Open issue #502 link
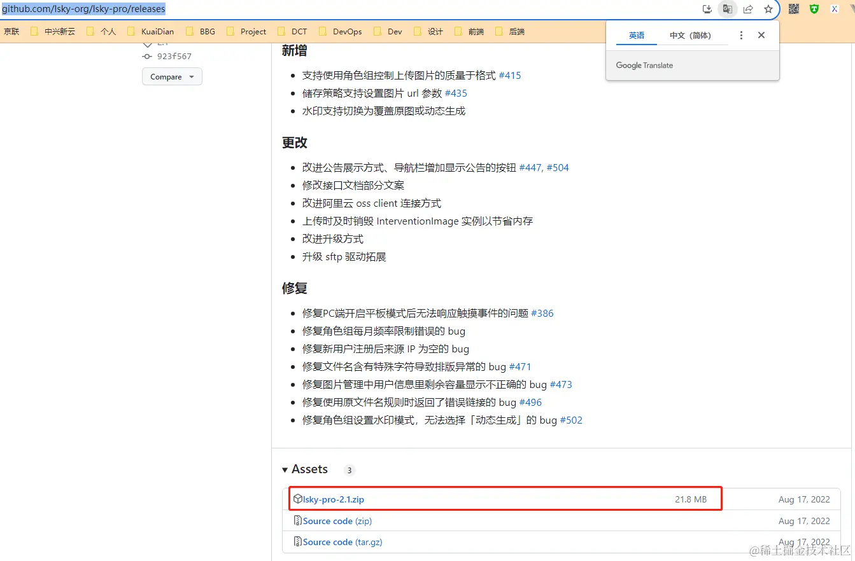Image resolution: width=855 pixels, height=561 pixels. pyautogui.click(x=571, y=420)
